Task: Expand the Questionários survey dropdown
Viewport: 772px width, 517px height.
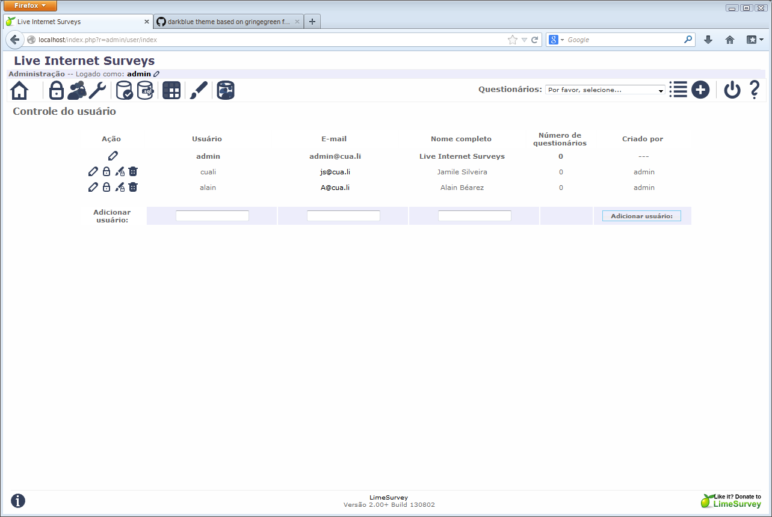Action: pos(605,90)
